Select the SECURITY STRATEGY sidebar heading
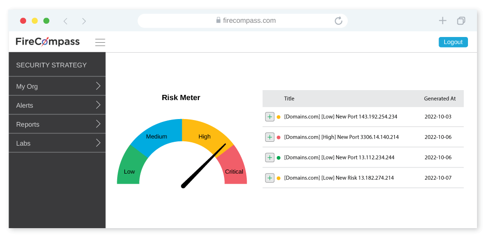Image resolution: width=486 pixels, height=240 pixels. (x=51, y=65)
